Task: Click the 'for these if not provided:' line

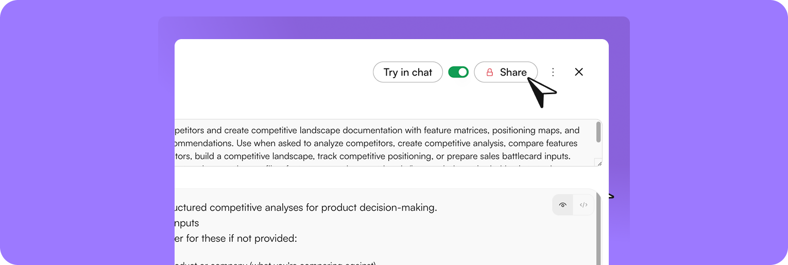Action: [x=242, y=239]
